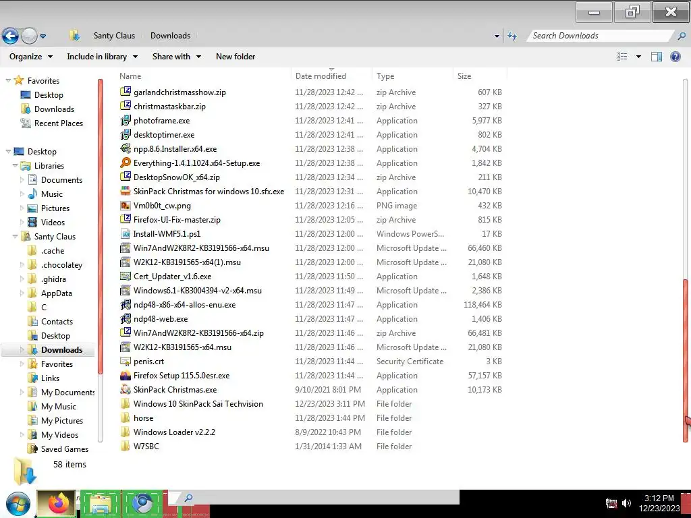This screenshot has height=518, width=691.
Task: Select the christmastaskbar.zip file icon
Action: coord(126,106)
